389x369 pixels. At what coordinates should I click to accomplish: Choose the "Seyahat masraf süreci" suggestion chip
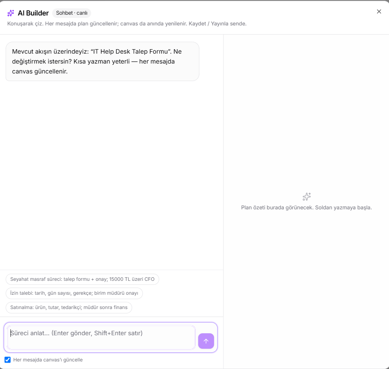[x=82, y=279]
